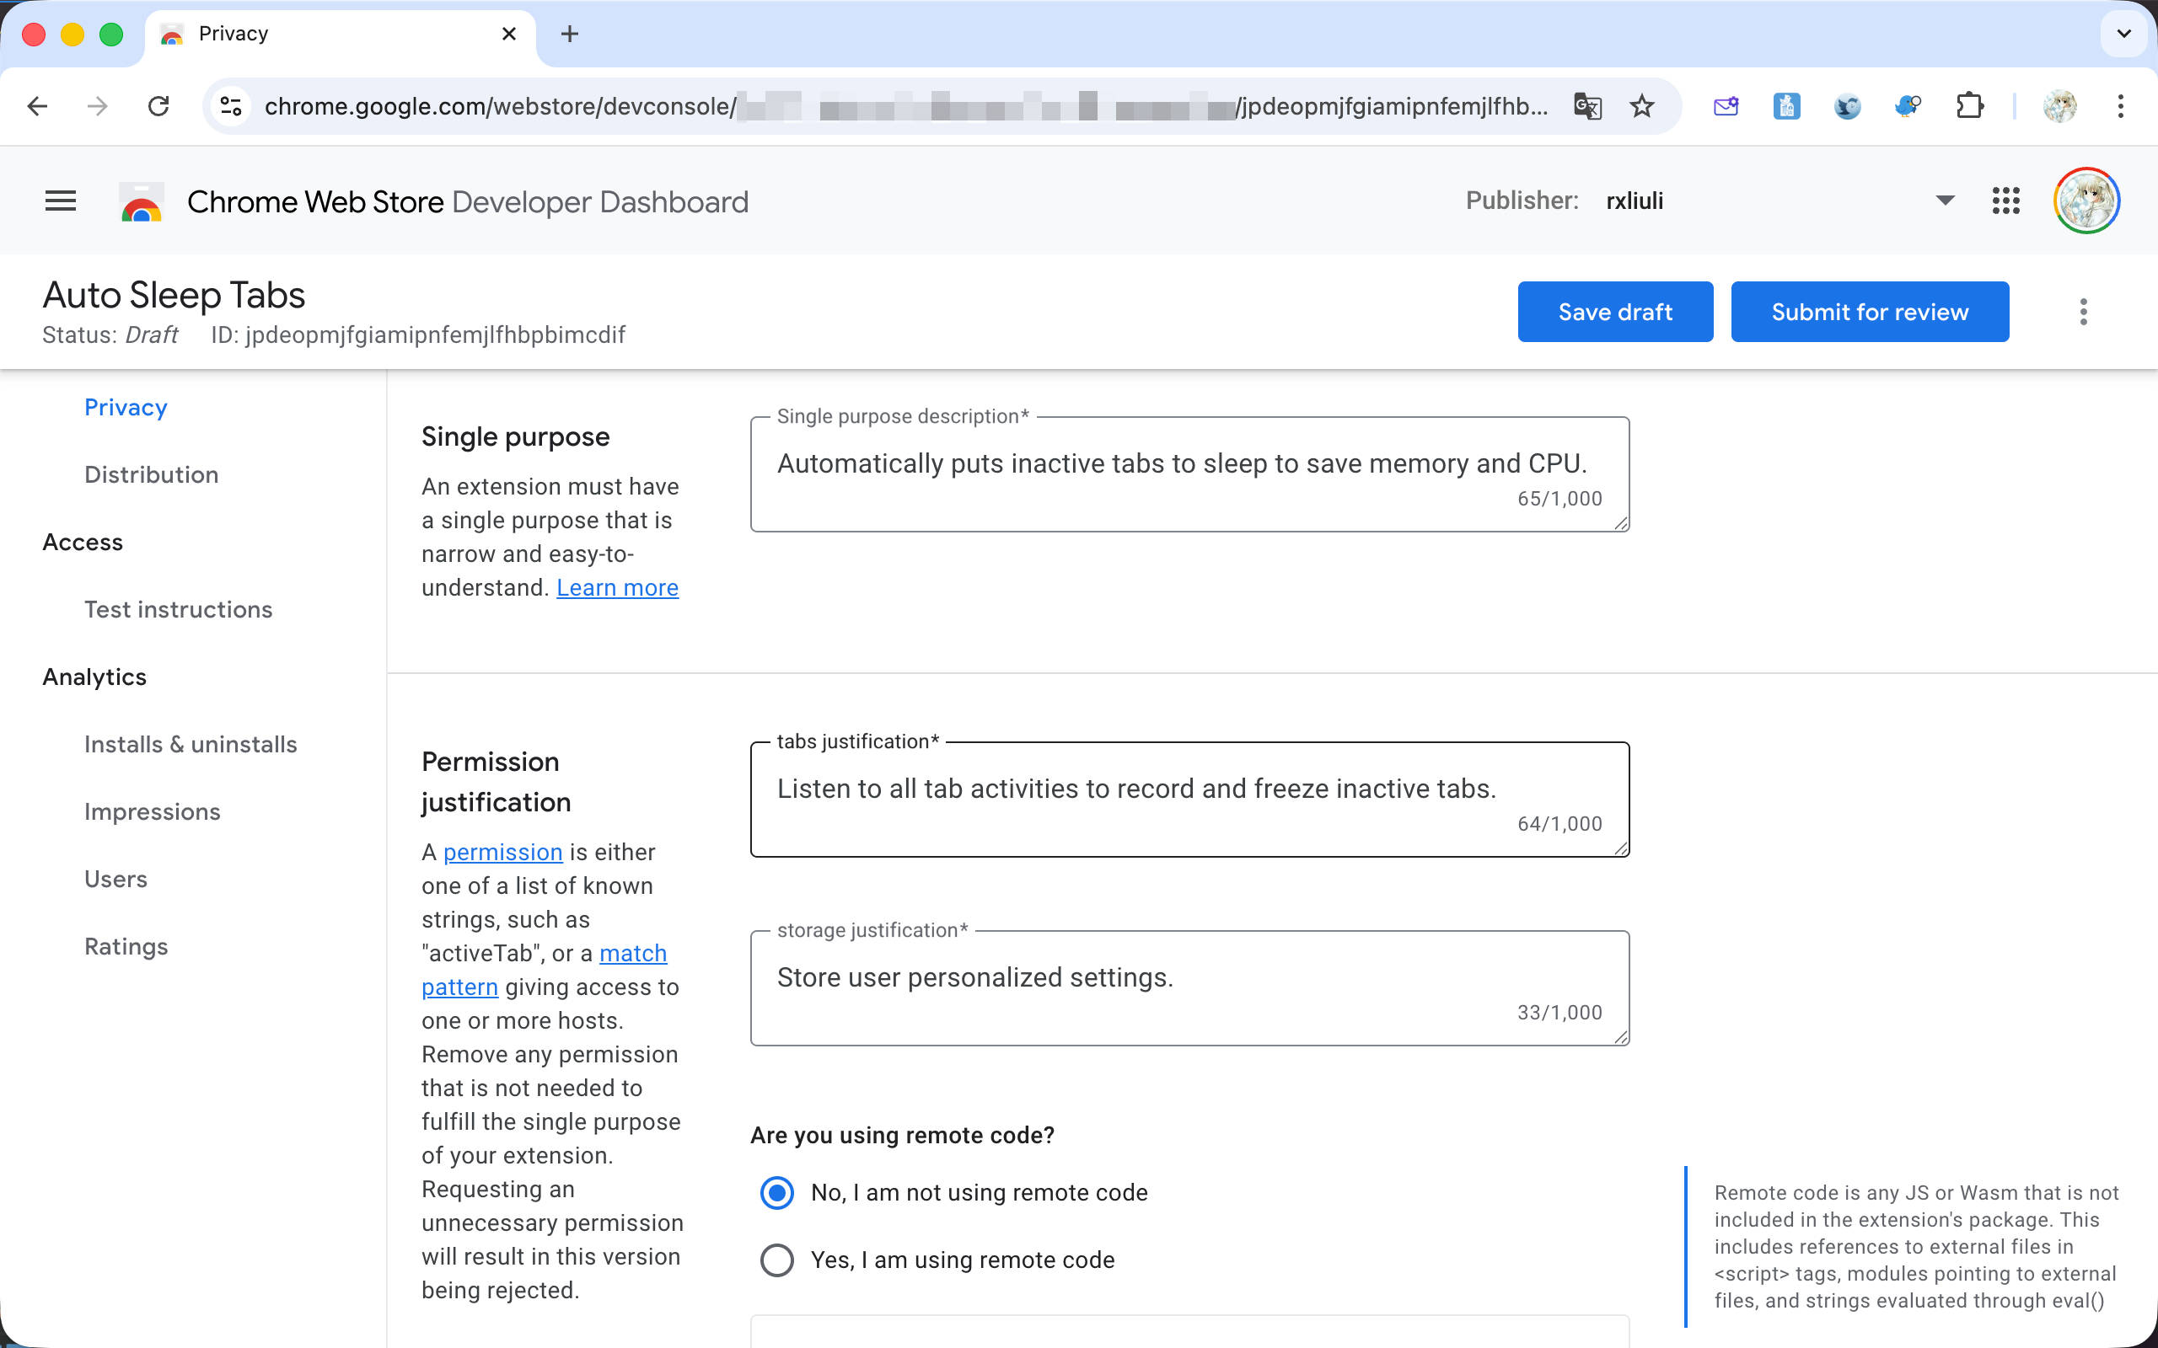Screen dimensions: 2158x1348
Task: Open item's three-dot more options menu
Action: tap(2083, 312)
